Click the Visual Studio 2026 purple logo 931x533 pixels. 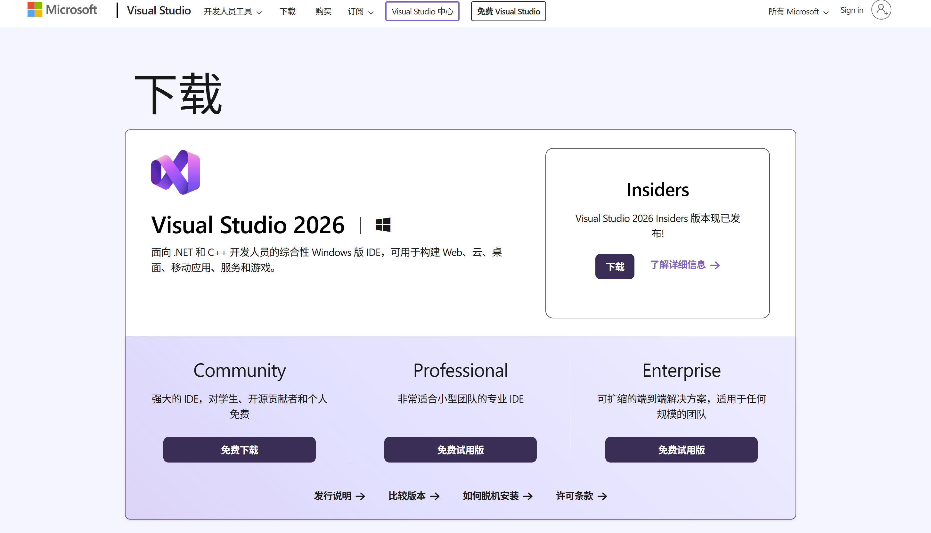(x=175, y=172)
